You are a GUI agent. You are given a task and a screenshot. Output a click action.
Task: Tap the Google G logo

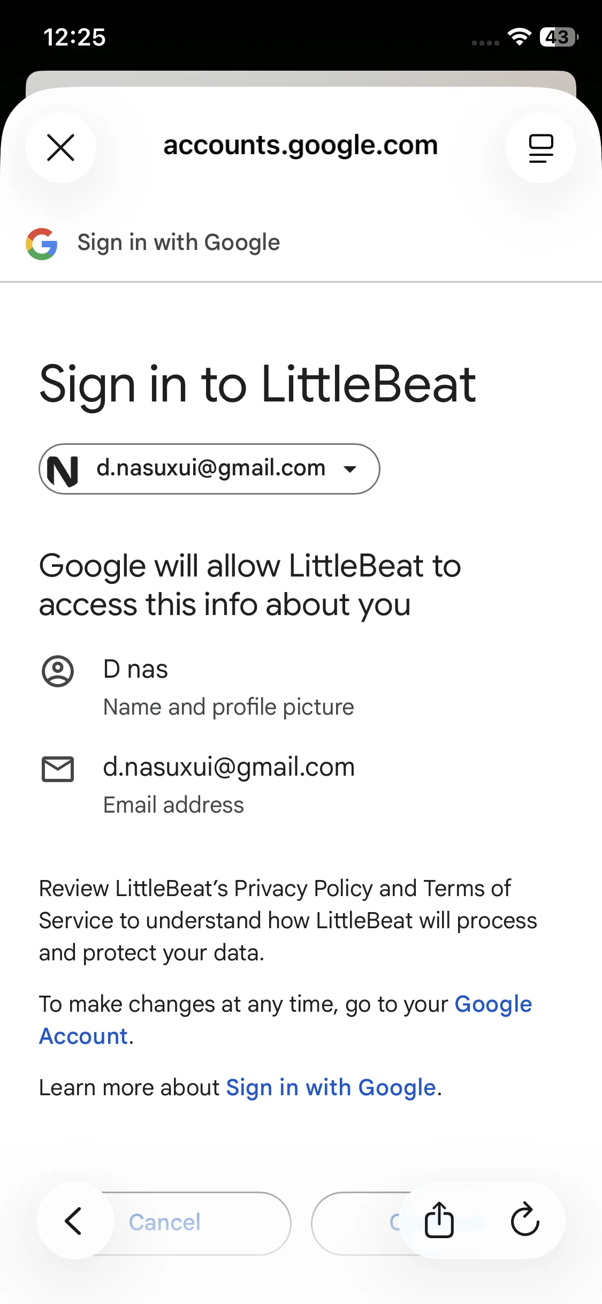coord(42,244)
